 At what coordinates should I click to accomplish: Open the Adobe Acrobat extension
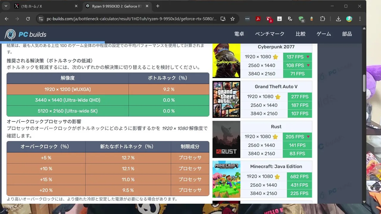tap(258, 19)
